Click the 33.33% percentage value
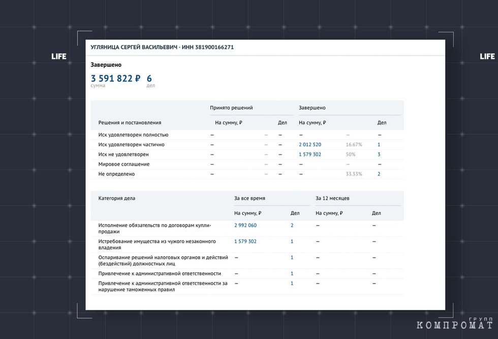Viewport: 498px width, 339px height. coord(354,174)
